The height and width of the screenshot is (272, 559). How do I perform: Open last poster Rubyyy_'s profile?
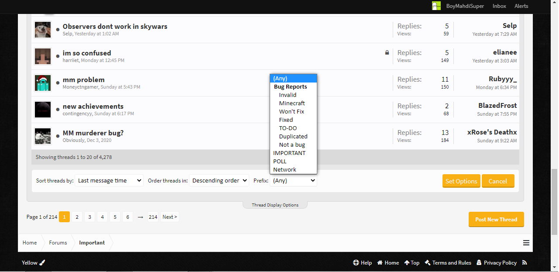point(503,79)
